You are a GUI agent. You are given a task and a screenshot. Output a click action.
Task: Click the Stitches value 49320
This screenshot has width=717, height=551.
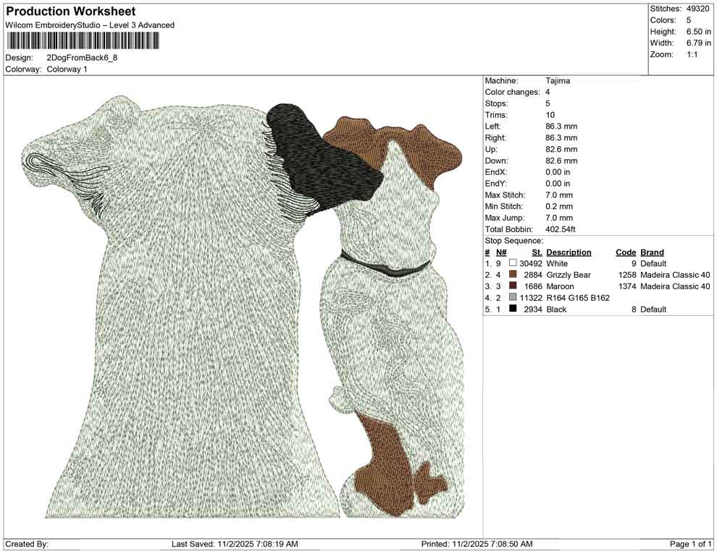(697, 9)
